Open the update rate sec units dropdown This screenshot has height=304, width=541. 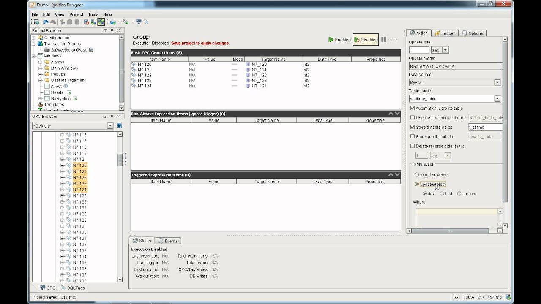(x=445, y=50)
